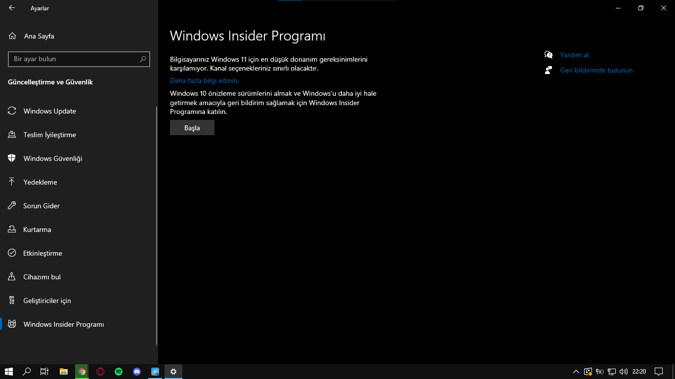675x379 pixels.
Task: Select Cihazımı bul in the sidebar
Action: [79, 277]
